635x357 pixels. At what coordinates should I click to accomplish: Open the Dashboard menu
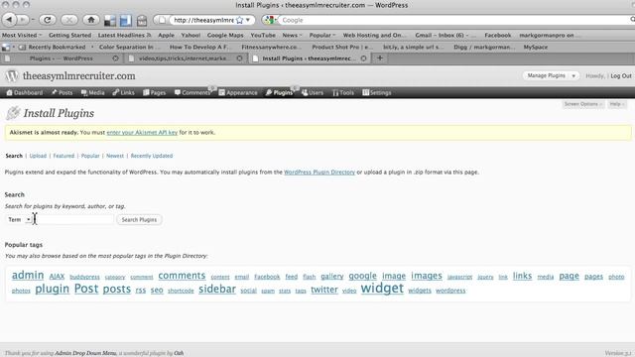pyautogui.click(x=24, y=92)
